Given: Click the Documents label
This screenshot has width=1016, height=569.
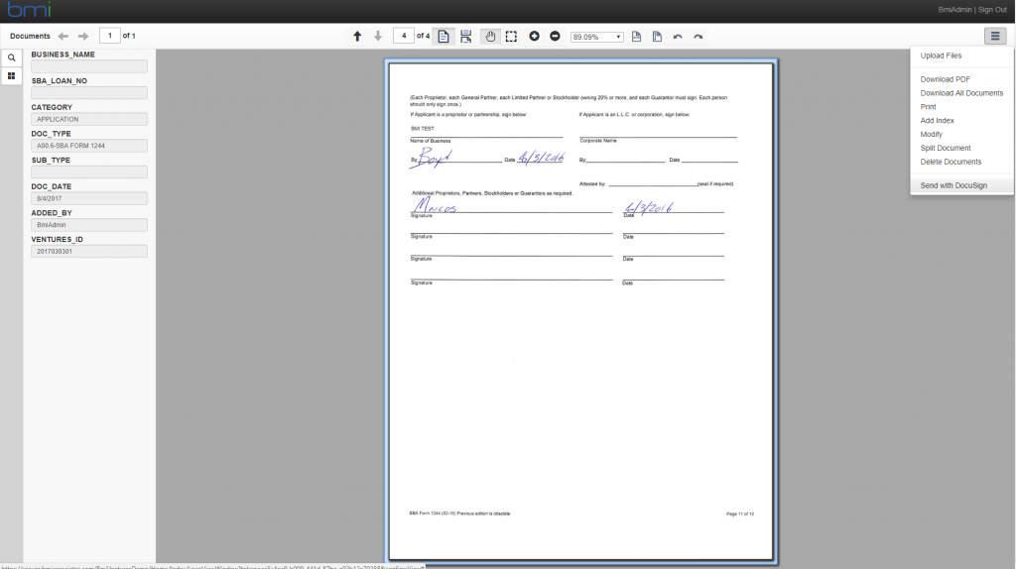Looking at the screenshot, I should point(30,37).
